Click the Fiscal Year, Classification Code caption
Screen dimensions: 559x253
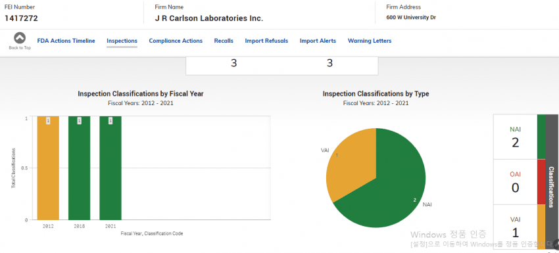coord(152,234)
